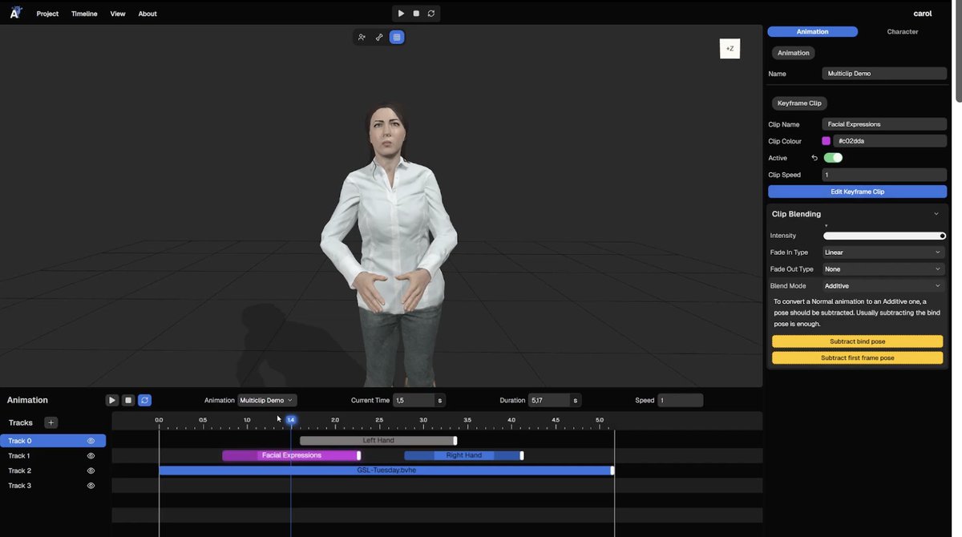Image resolution: width=962 pixels, height=537 pixels.
Task: Open the About menu
Action: click(x=148, y=14)
